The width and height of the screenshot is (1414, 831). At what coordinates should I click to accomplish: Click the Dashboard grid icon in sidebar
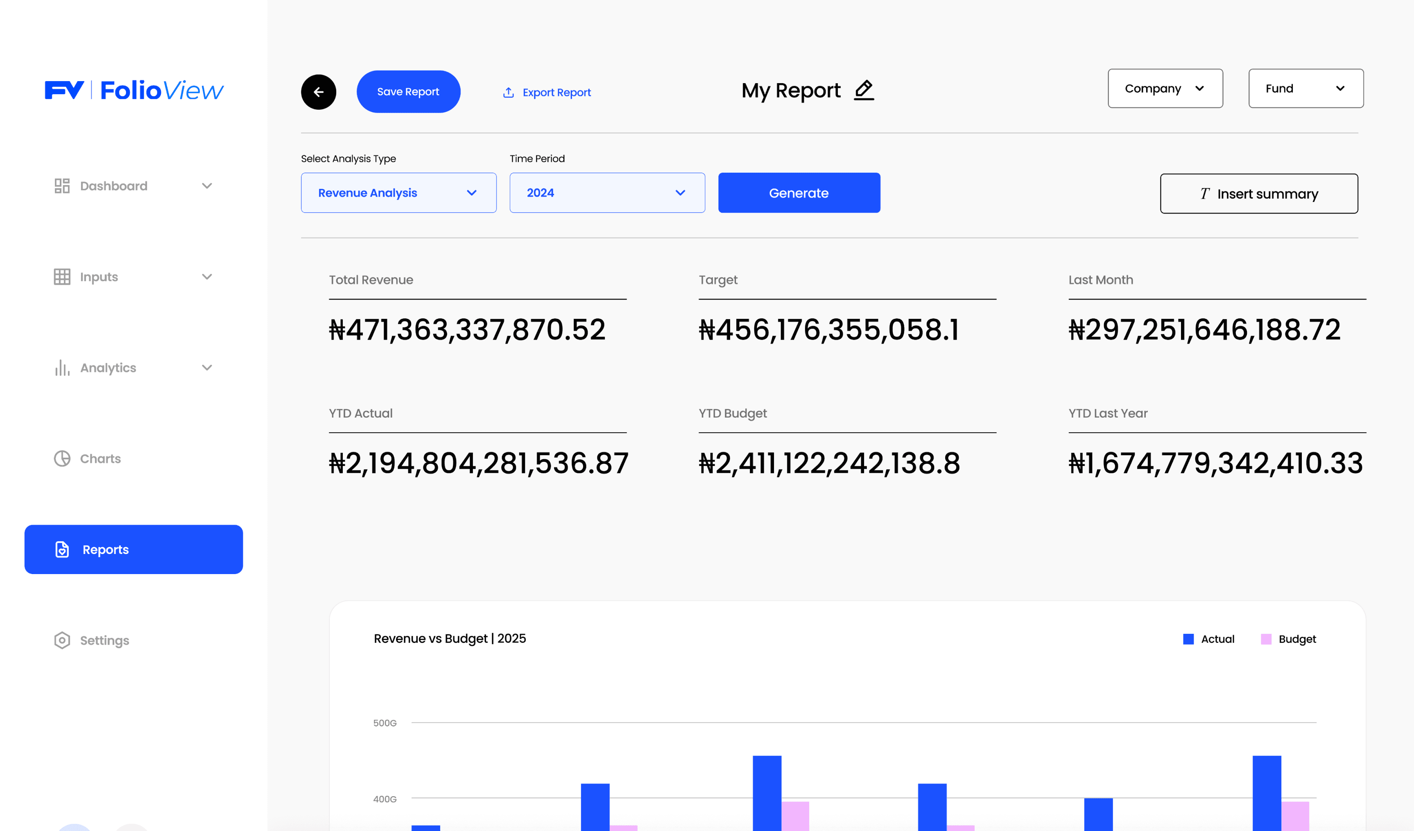(62, 186)
